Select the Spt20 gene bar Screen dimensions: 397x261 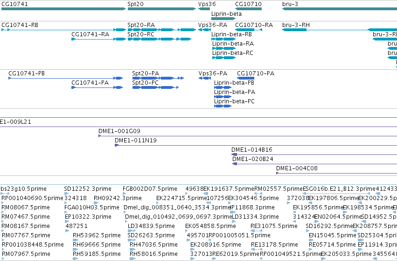(x=162, y=9)
